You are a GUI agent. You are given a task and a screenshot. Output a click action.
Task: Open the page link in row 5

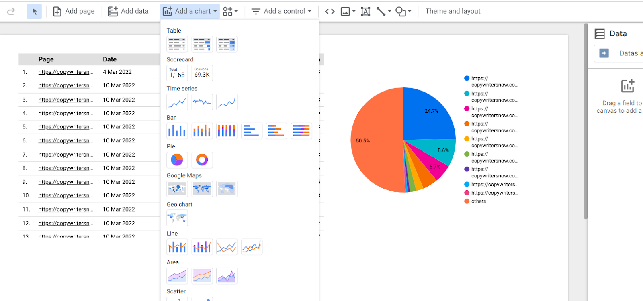(x=66, y=127)
